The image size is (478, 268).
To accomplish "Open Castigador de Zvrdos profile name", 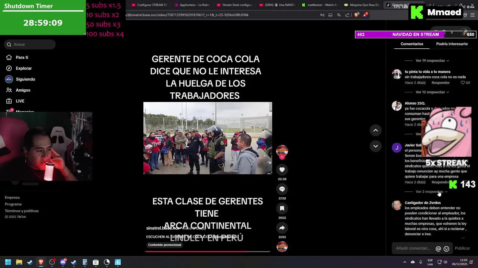I will 423,203.
